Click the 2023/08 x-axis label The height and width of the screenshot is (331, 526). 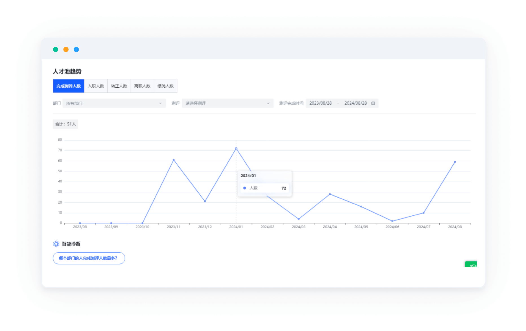tap(80, 227)
